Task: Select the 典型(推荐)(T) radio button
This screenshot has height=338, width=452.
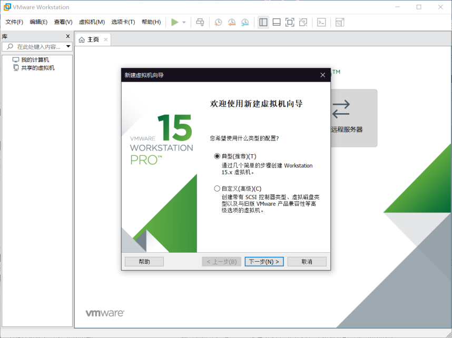Action: [217, 156]
